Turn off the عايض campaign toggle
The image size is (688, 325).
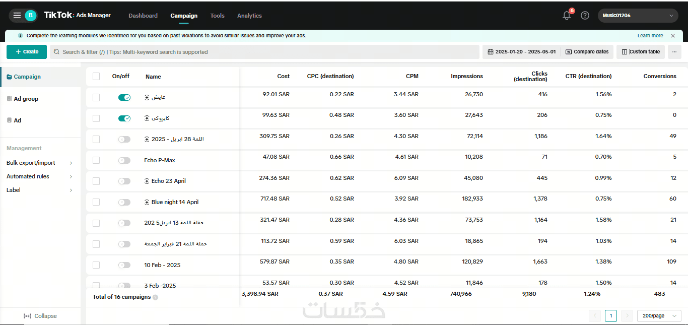click(x=124, y=97)
